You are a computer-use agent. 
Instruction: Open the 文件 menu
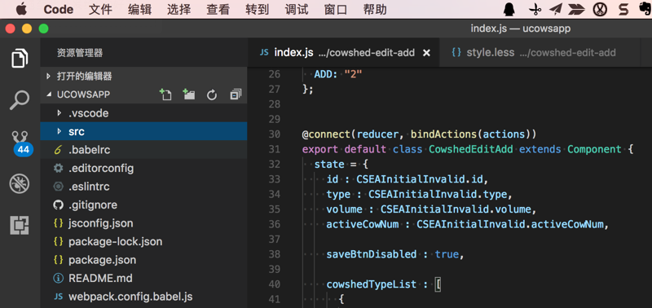coord(100,9)
